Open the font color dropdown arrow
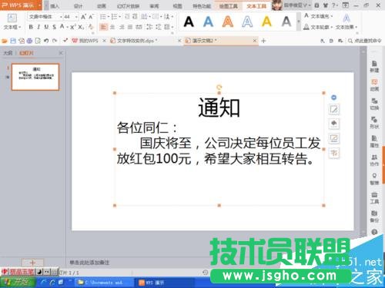 pos(67,27)
